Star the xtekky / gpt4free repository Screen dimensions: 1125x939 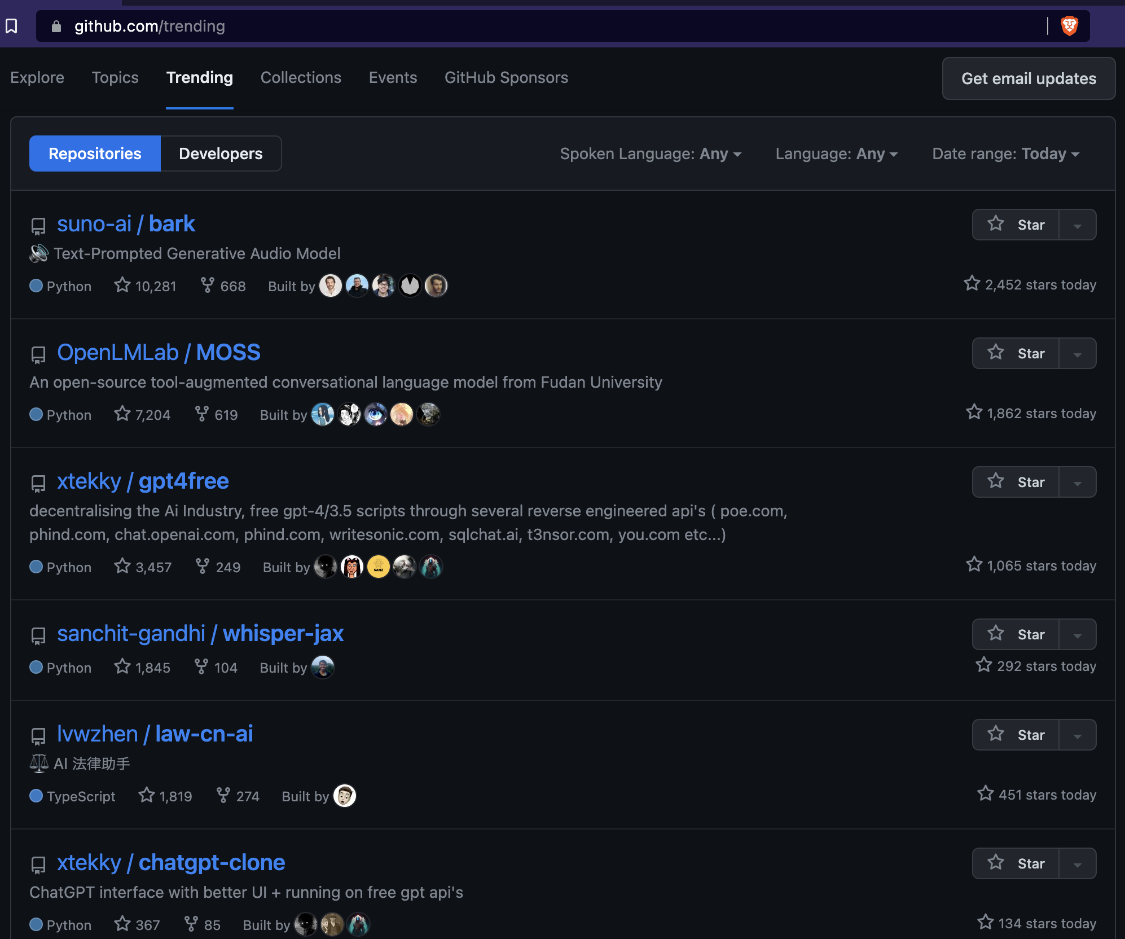1016,482
